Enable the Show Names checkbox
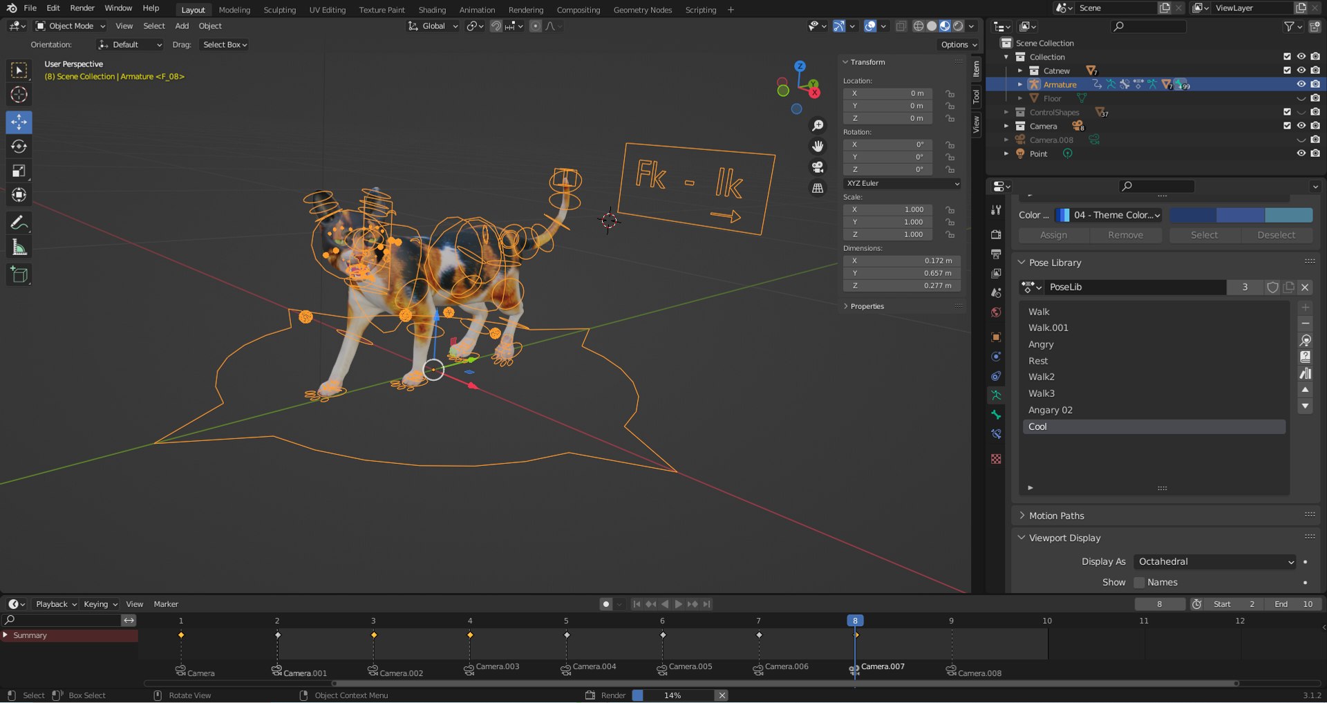The image size is (1327, 703). (x=1140, y=582)
